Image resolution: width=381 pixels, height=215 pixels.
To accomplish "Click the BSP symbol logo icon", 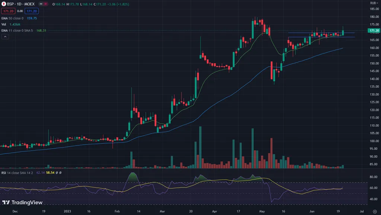I will point(4,4).
